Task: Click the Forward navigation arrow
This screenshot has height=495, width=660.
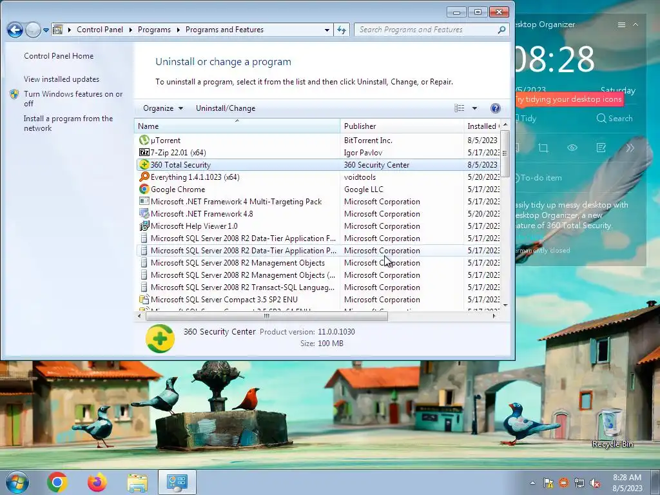Action: click(x=33, y=30)
